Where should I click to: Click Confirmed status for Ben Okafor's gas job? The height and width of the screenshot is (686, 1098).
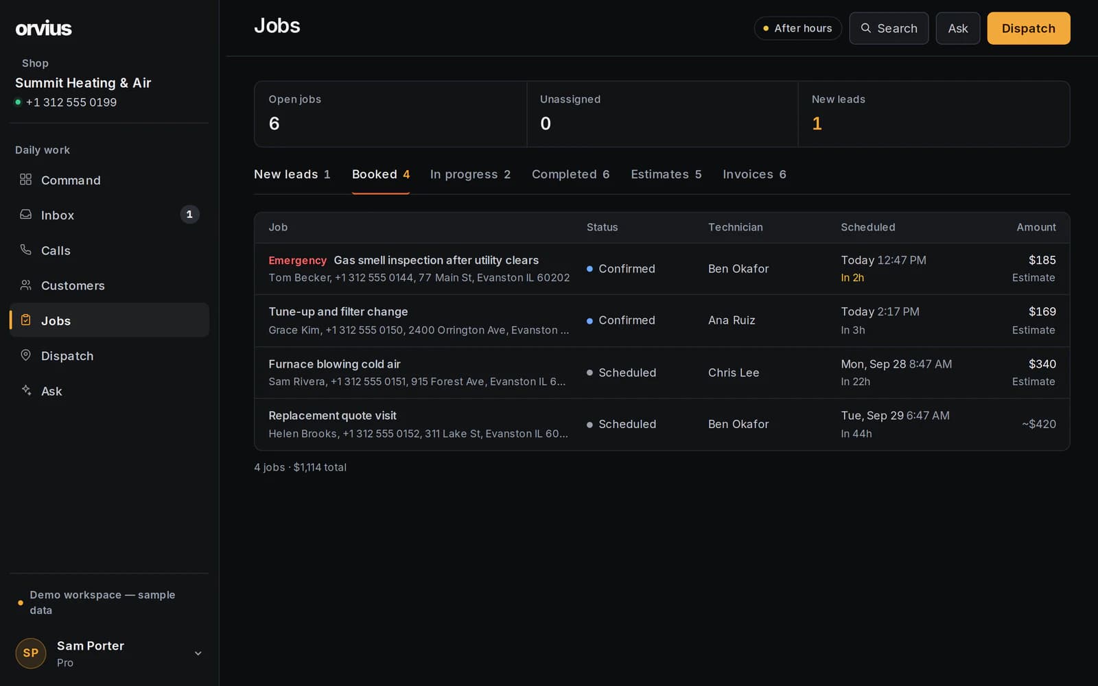point(620,268)
